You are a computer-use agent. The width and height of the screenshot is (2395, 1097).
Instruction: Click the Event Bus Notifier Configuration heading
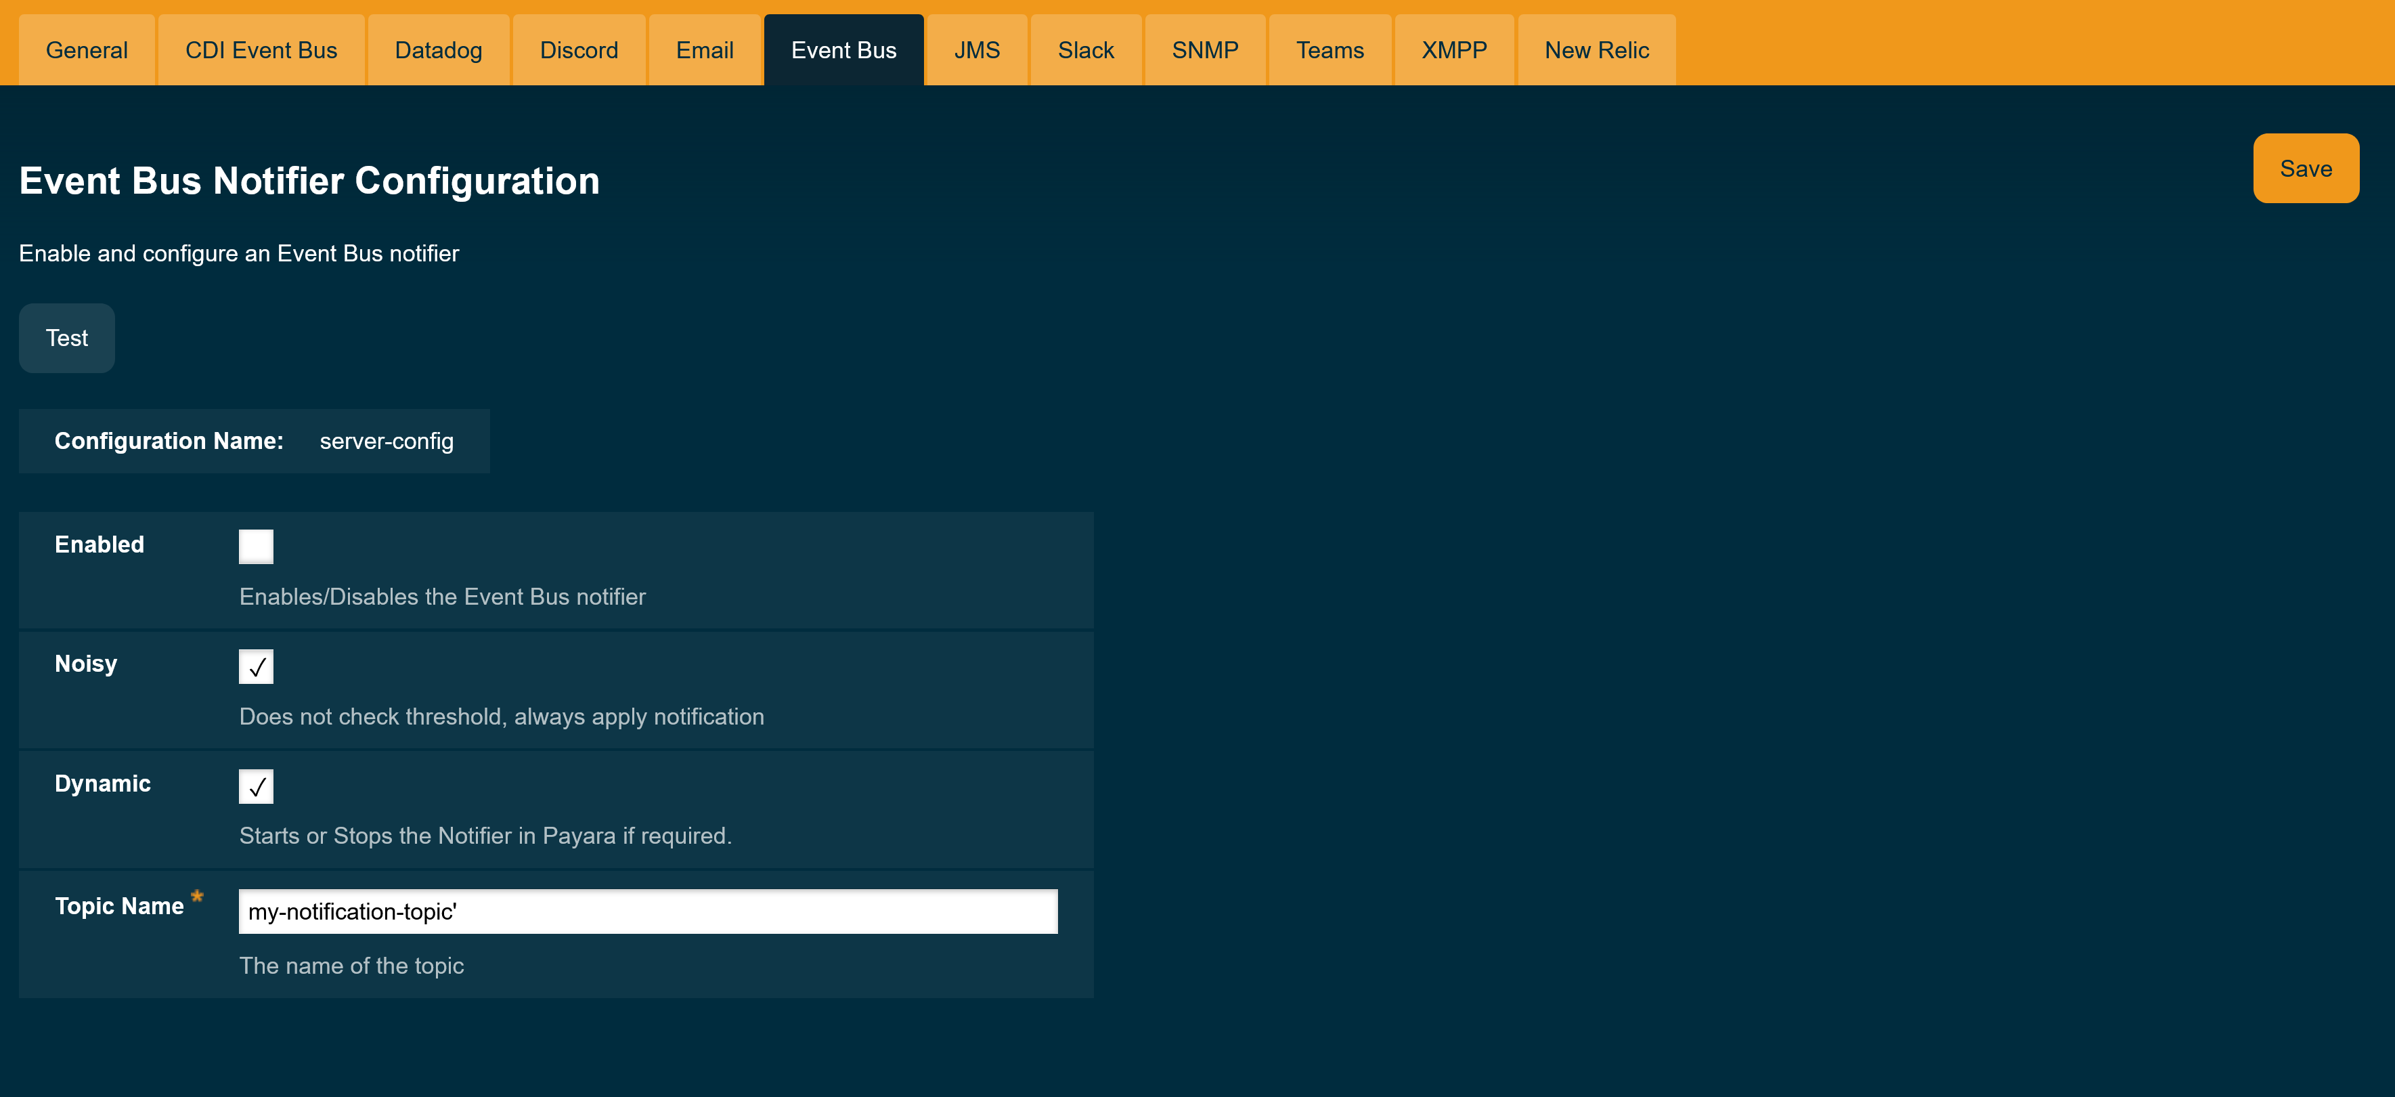309,180
